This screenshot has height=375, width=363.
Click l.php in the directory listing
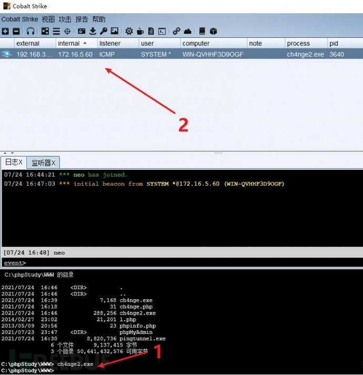click(x=128, y=319)
